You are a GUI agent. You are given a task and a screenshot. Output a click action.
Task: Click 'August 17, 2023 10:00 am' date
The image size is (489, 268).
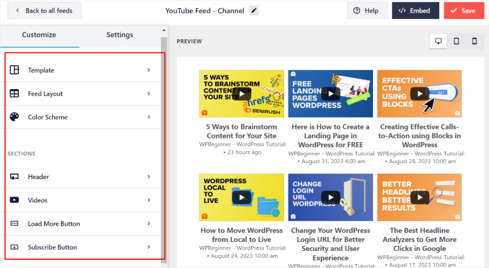click(422, 265)
